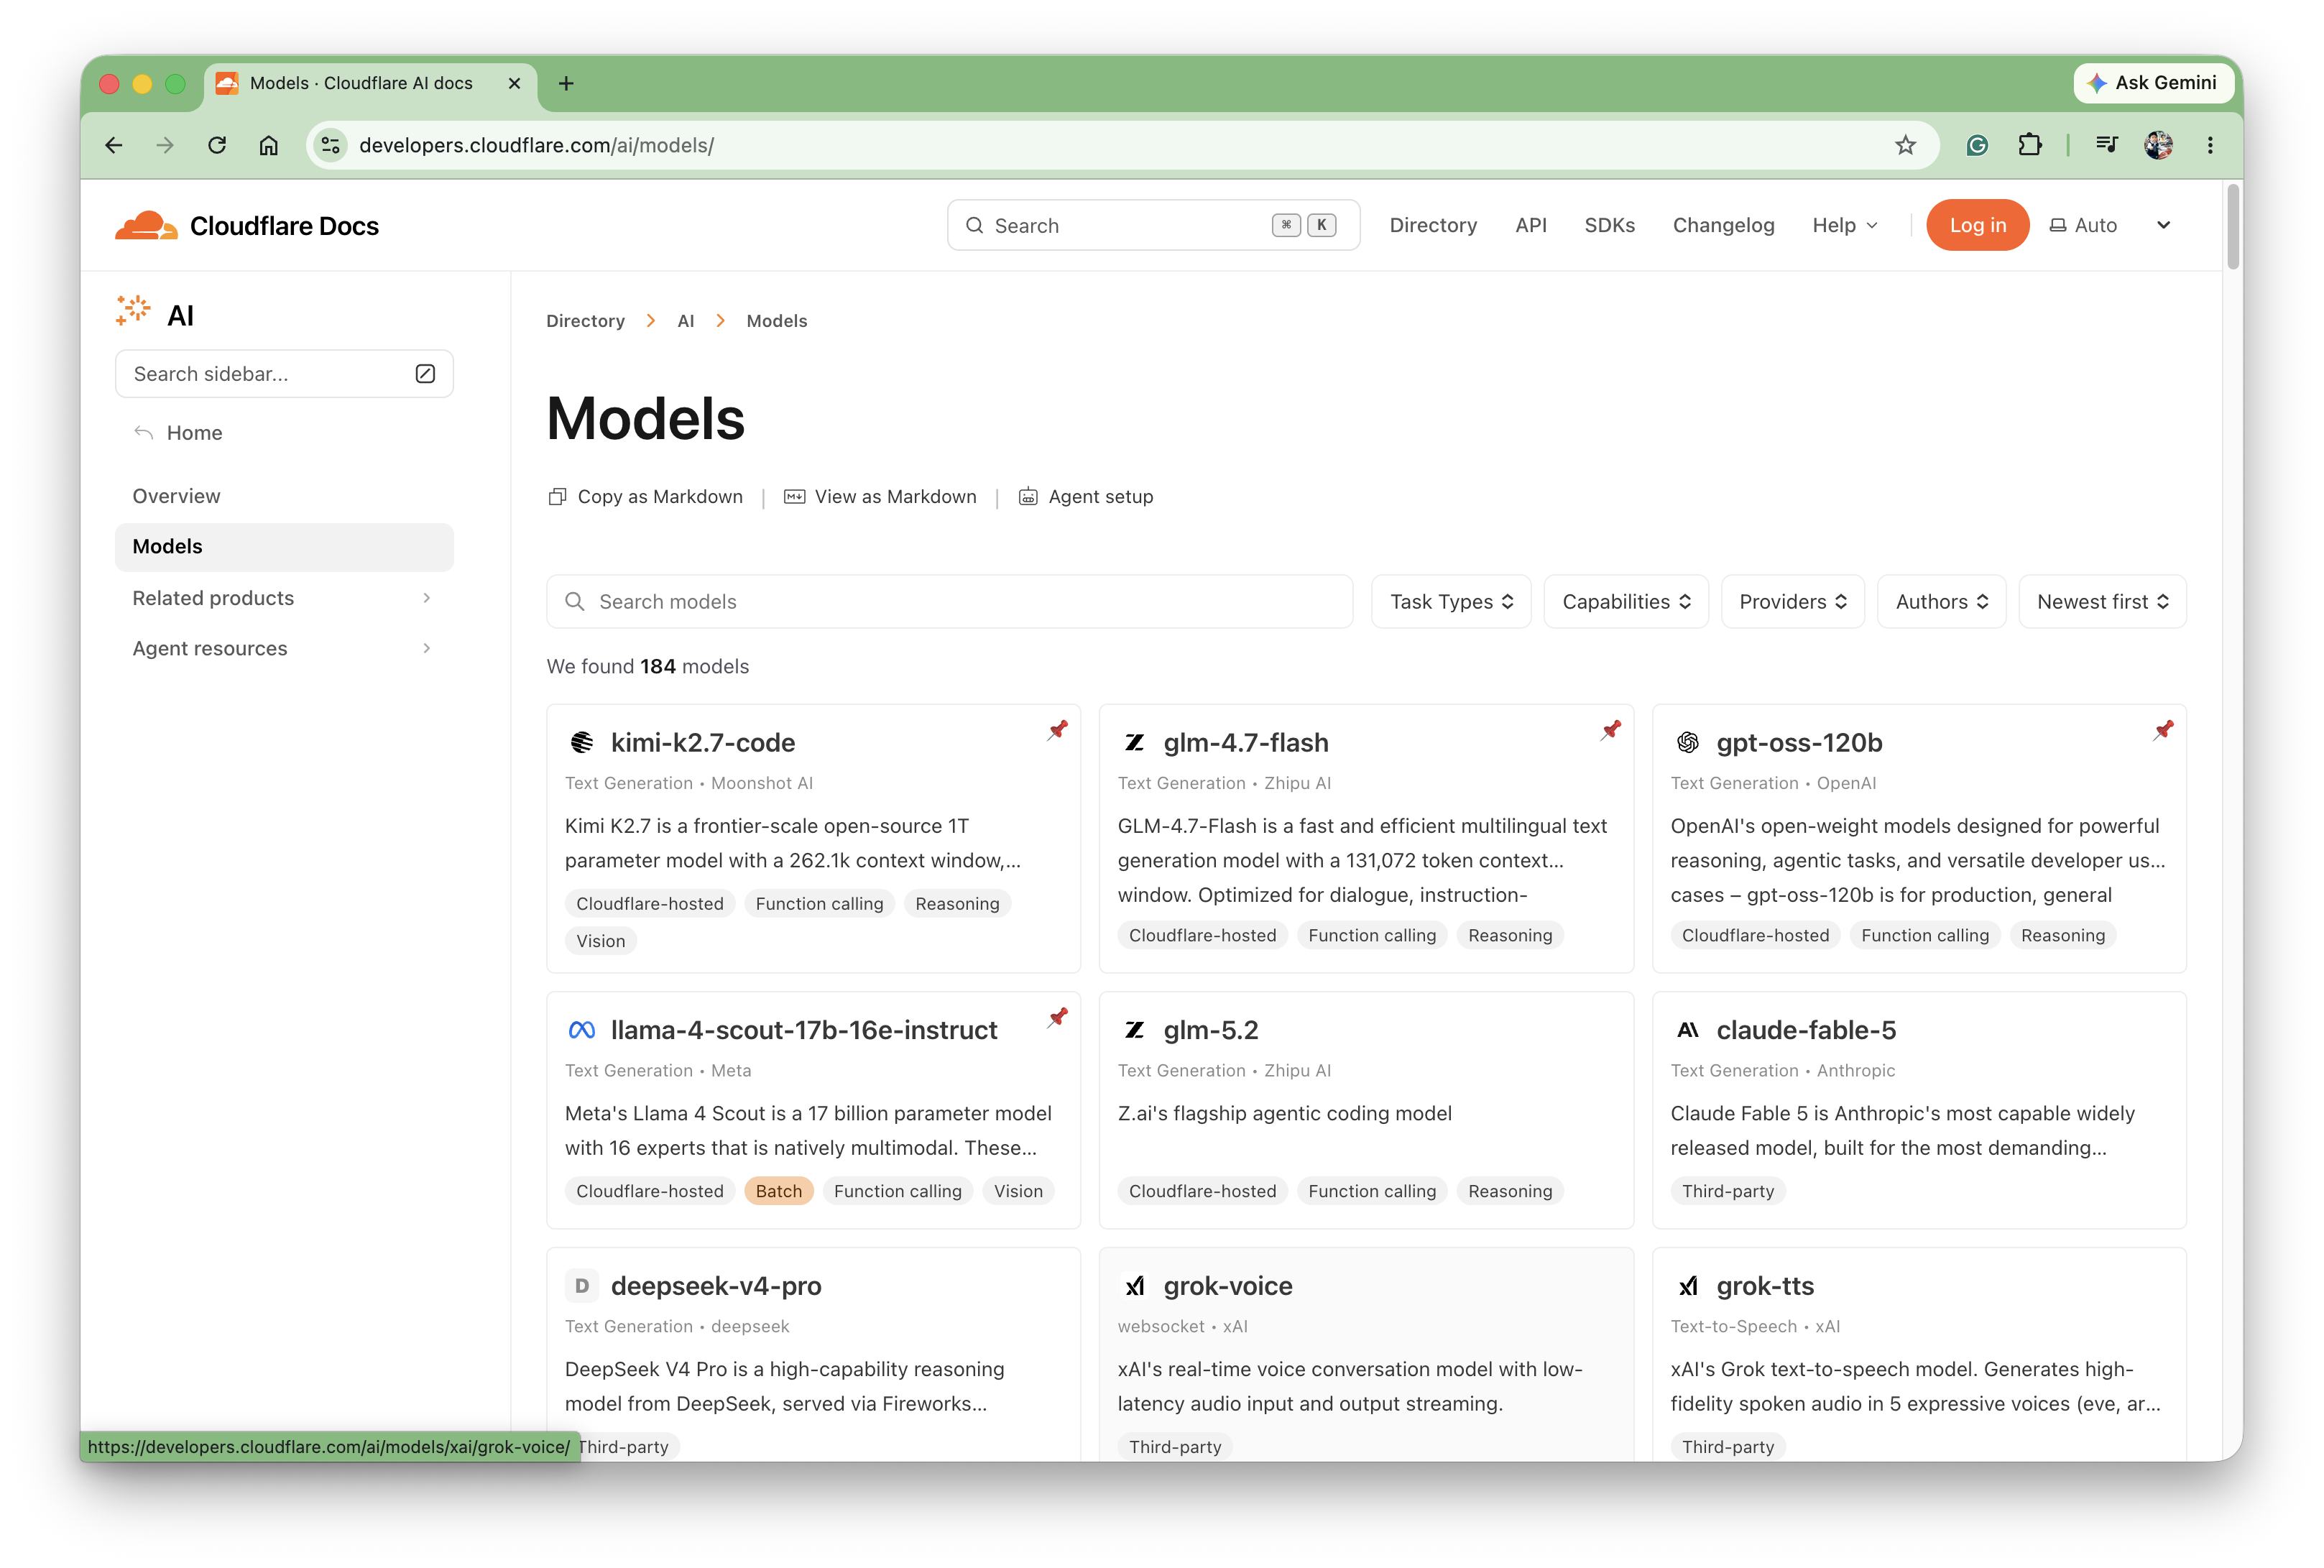Open the Grammarly extension icon
Image resolution: width=2324 pixels, height=1568 pixels.
[1977, 145]
